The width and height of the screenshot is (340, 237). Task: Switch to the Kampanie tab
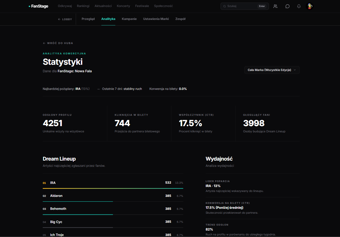click(x=129, y=19)
